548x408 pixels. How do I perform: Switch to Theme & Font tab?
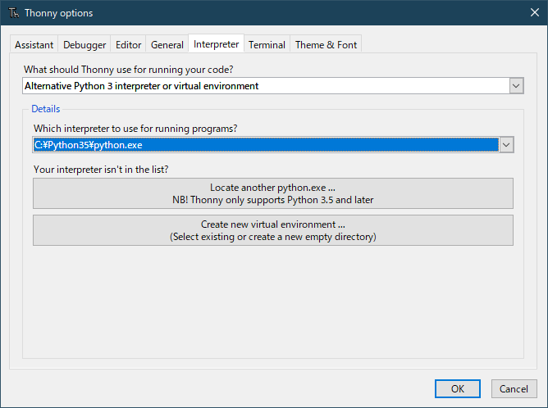point(326,45)
